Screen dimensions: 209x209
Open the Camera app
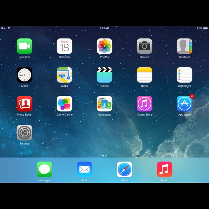pos(144,46)
